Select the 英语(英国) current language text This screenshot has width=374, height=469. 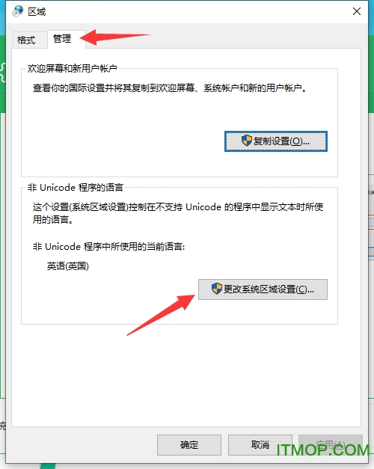[68, 266]
